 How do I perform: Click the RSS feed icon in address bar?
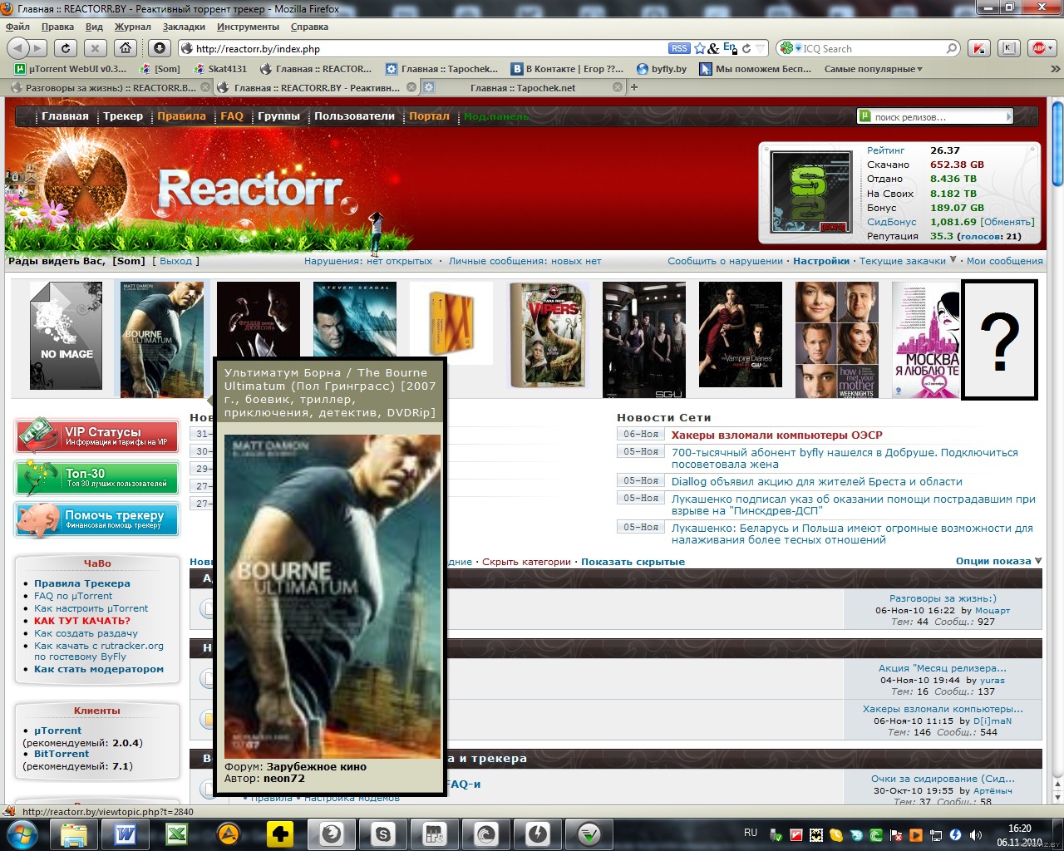point(679,49)
